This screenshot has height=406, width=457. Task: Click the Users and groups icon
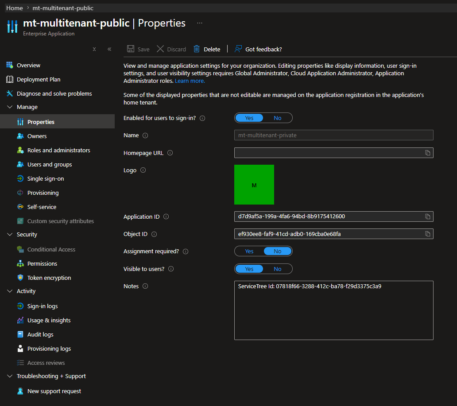20,164
